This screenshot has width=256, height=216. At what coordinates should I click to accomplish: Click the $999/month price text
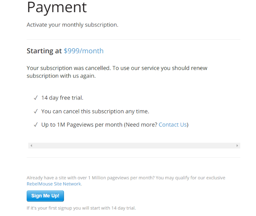83,51
